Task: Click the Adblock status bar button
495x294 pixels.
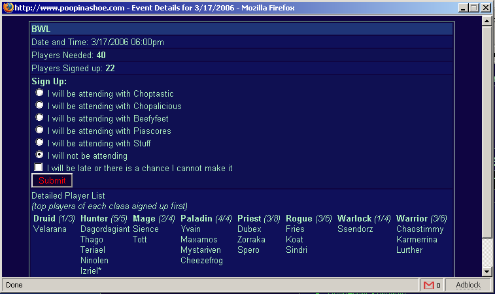Action: pyautogui.click(x=468, y=285)
